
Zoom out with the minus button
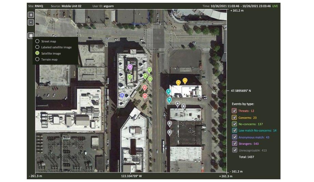pyautogui.click(x=31, y=22)
